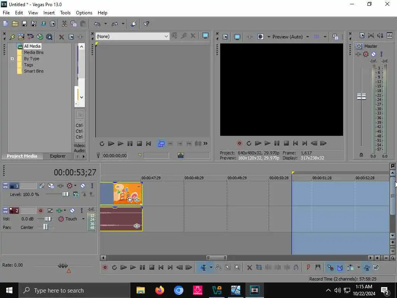Screen dimensions: 397x298
Task: Pause playback in the Trimmer window
Action: [x=130, y=144]
